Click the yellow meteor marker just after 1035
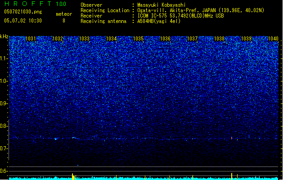The height and width of the screenshot is (180, 283). pyautogui.click(x=145, y=178)
